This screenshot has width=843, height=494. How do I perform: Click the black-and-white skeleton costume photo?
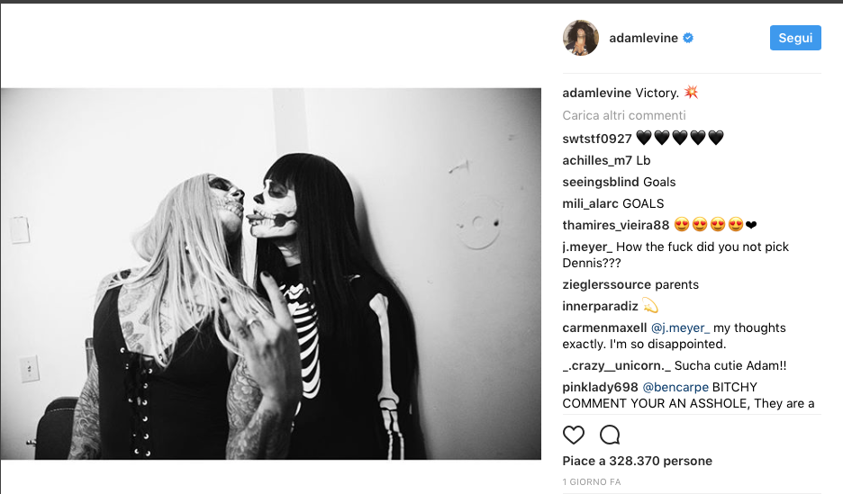point(270,274)
